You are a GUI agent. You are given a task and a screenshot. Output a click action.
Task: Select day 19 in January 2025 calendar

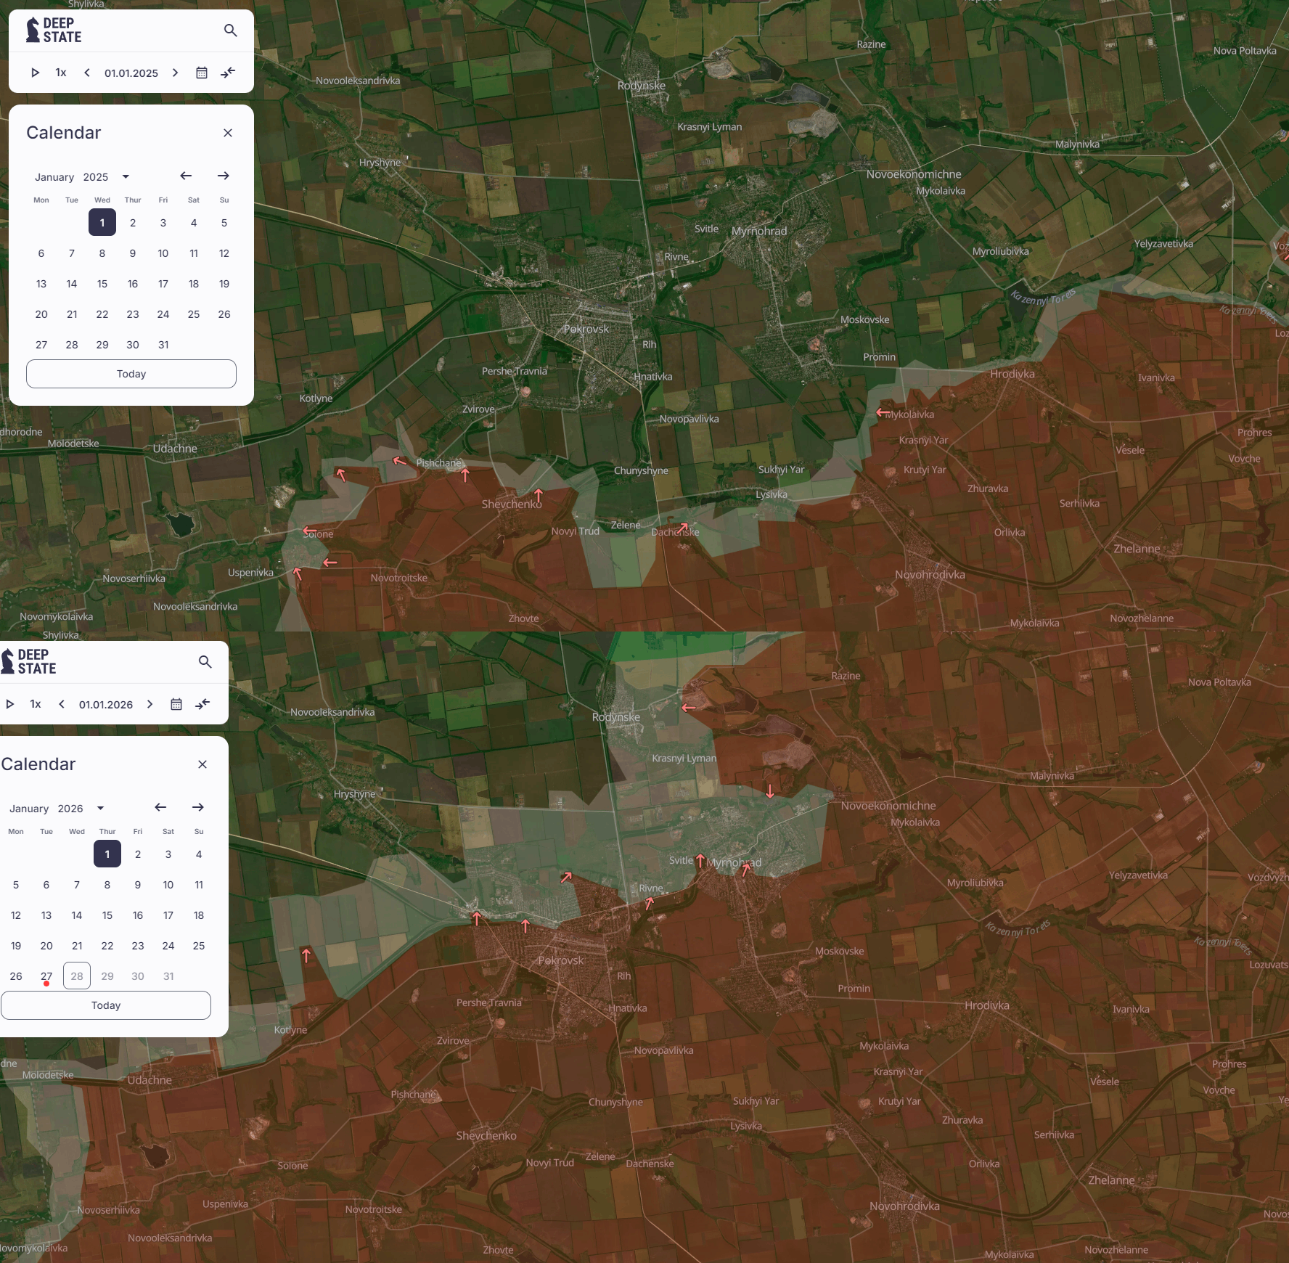tap(224, 284)
